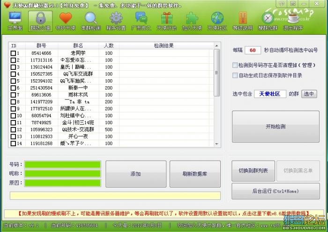Click the 检测结果 column header
328x232 pixels.
pyautogui.click(x=164, y=45)
